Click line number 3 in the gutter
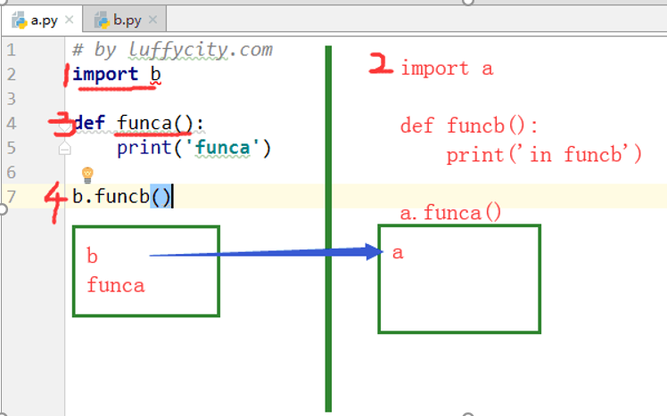Screen dimensions: 667x416 (x=12, y=99)
